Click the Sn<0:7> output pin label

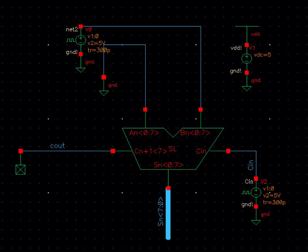(168, 165)
